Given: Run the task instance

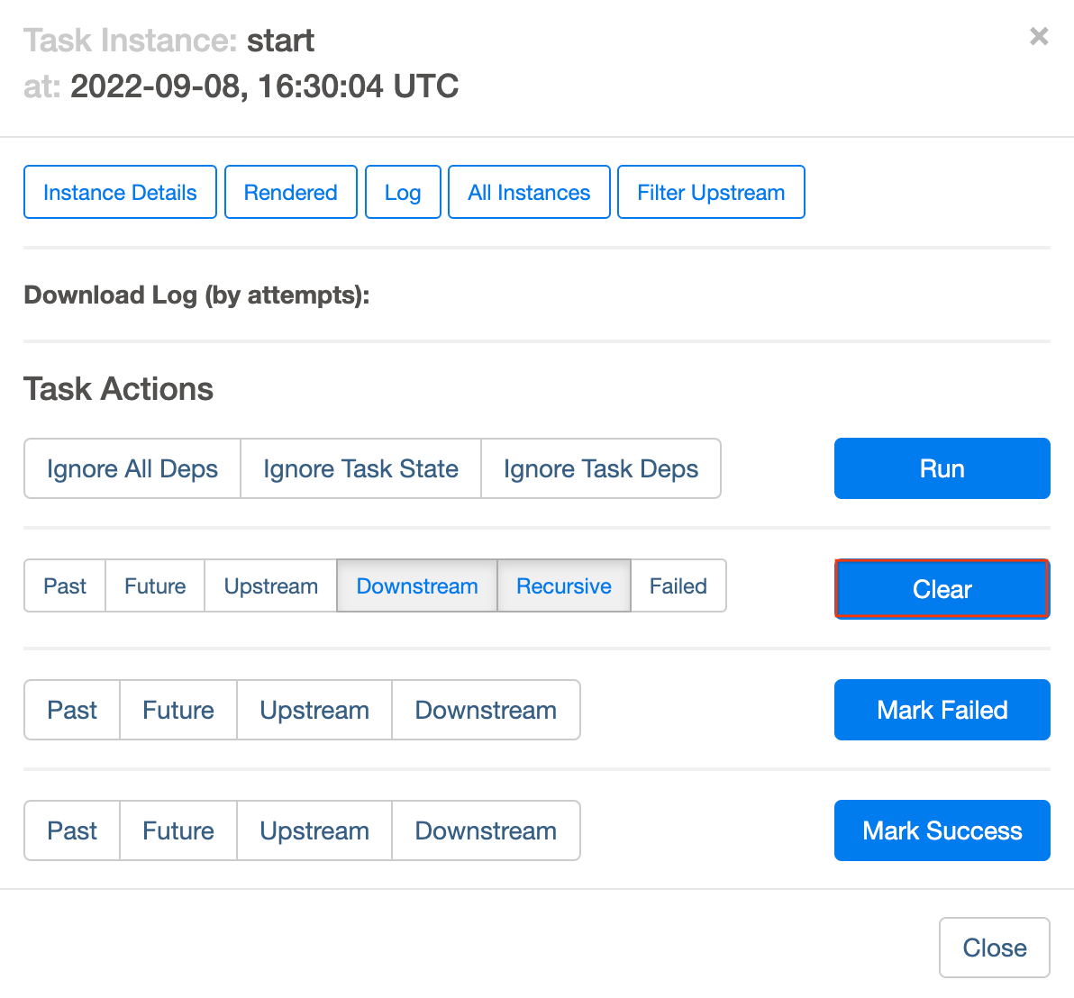Looking at the screenshot, I should [942, 468].
